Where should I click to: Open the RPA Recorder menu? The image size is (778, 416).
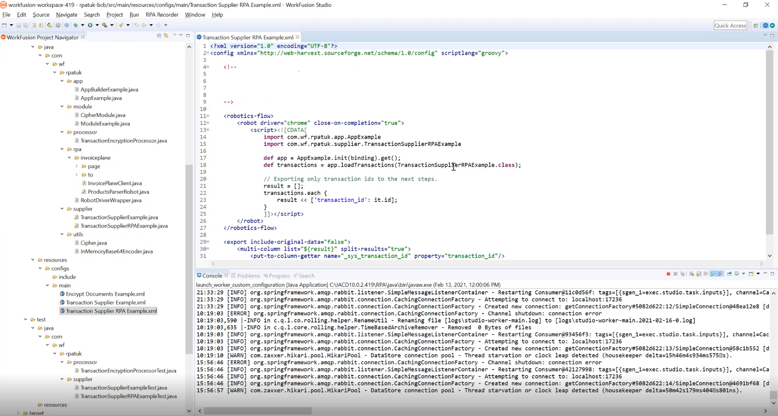tap(162, 15)
